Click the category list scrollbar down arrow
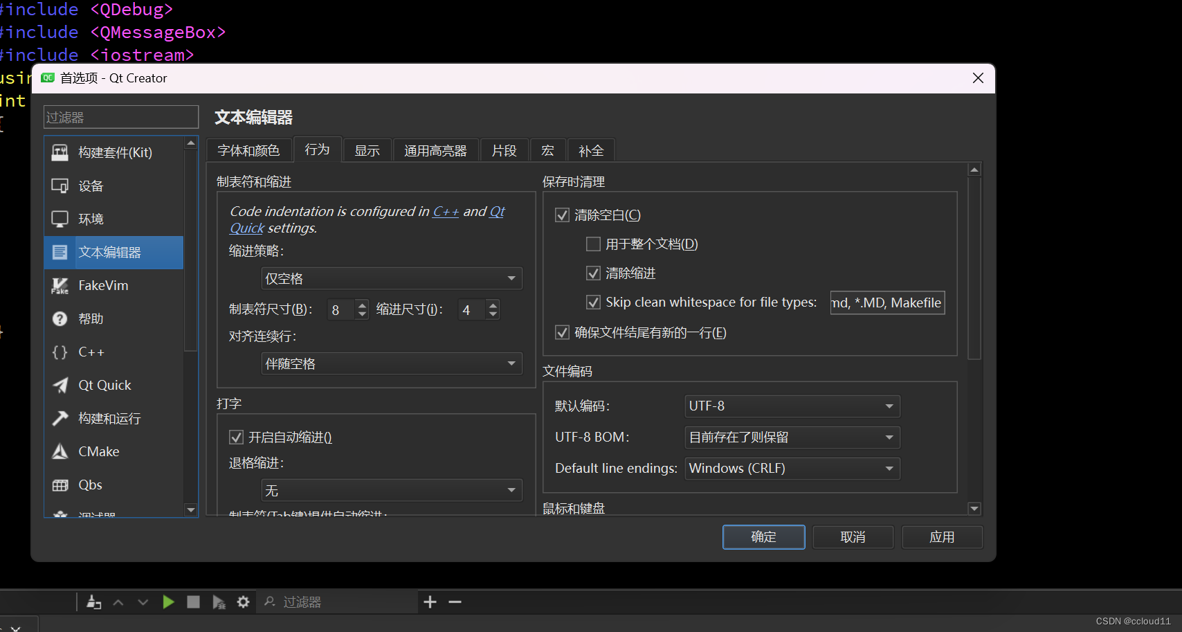This screenshot has height=632, width=1182. (x=191, y=510)
